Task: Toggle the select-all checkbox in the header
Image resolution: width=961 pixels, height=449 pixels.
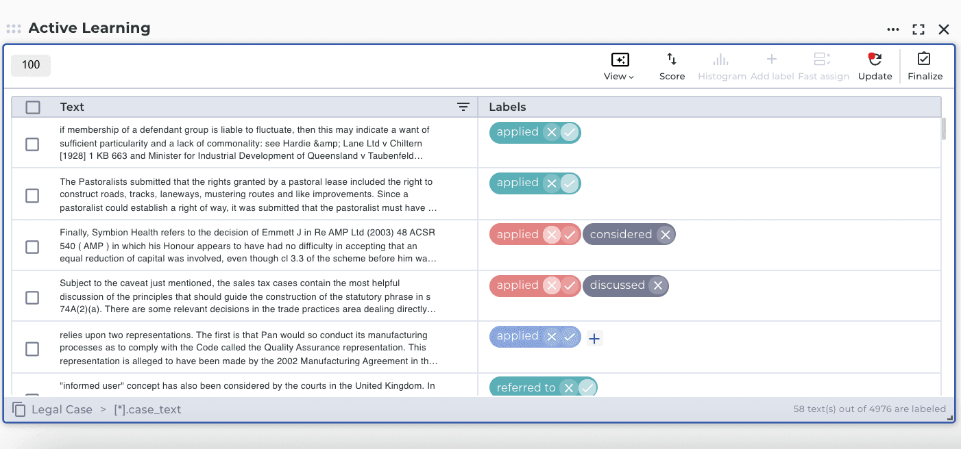Action: tap(32, 107)
